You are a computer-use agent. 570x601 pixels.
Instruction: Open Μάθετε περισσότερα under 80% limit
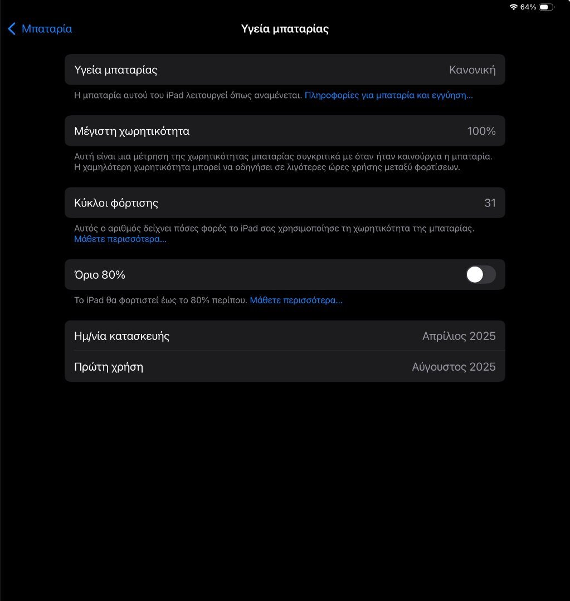(296, 300)
